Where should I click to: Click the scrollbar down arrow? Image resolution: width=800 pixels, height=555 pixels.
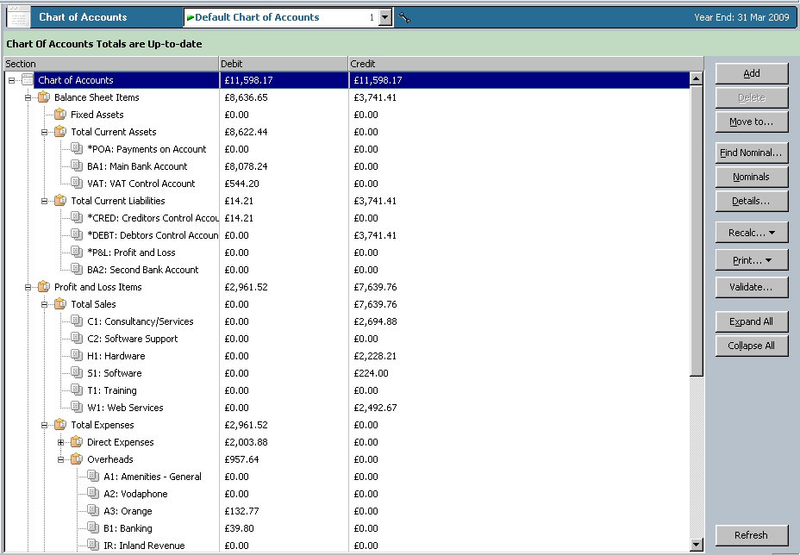coord(697,545)
